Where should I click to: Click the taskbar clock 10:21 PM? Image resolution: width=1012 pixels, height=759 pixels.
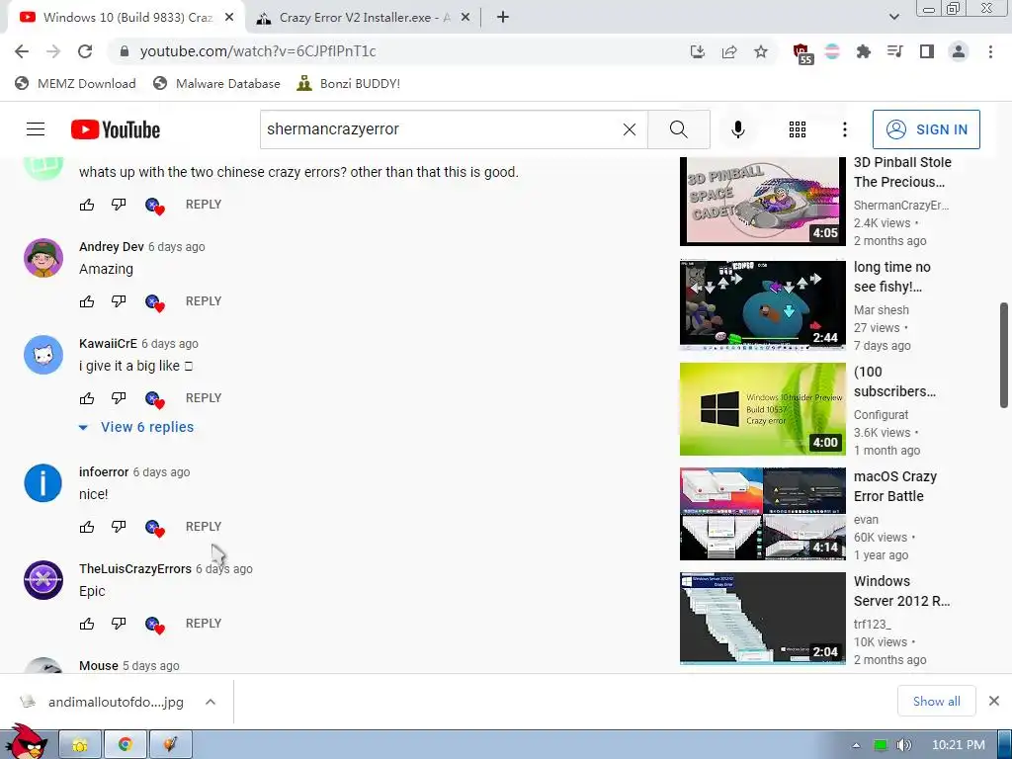pyautogui.click(x=959, y=745)
